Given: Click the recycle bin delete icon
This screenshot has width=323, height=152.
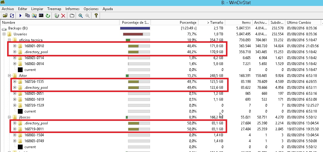Looking at the screenshot, I should [57, 15].
